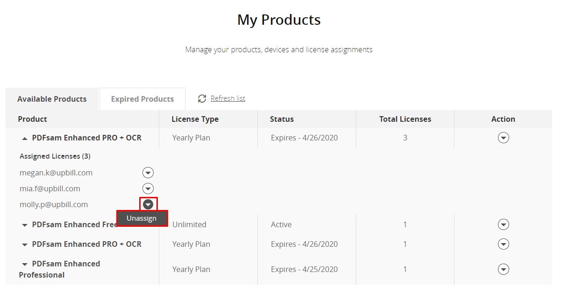Click the Action column header
This screenshot has width=561, height=293.
pos(503,119)
